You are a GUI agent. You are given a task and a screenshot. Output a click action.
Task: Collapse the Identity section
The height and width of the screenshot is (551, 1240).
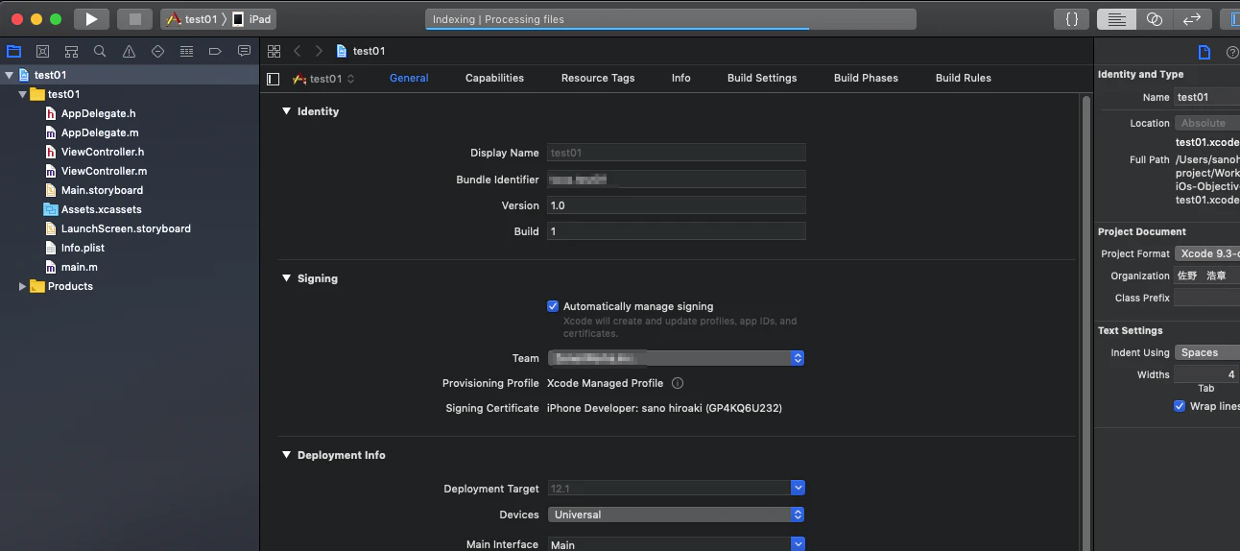(286, 111)
